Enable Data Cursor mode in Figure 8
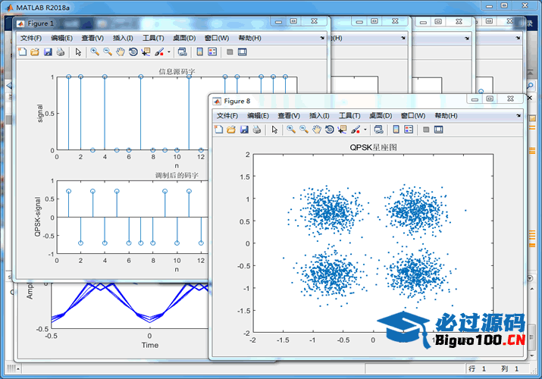542x379 pixels. 343,130
